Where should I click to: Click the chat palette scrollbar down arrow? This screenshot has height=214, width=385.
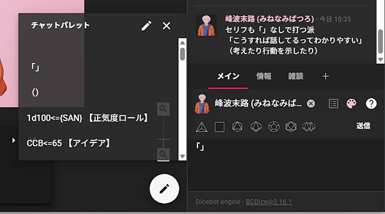pyautogui.click(x=183, y=156)
